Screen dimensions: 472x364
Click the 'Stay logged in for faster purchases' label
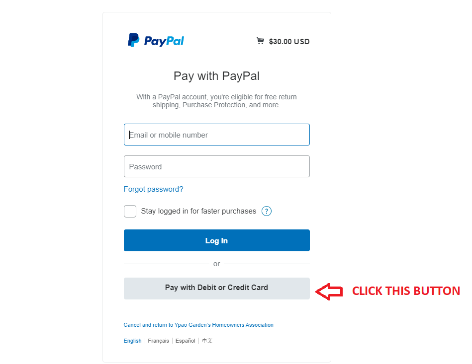point(198,211)
